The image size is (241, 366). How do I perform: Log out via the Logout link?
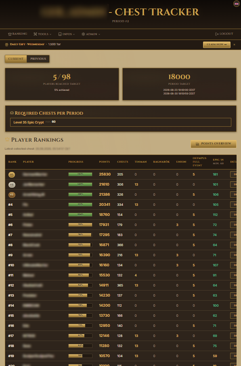[224, 34]
